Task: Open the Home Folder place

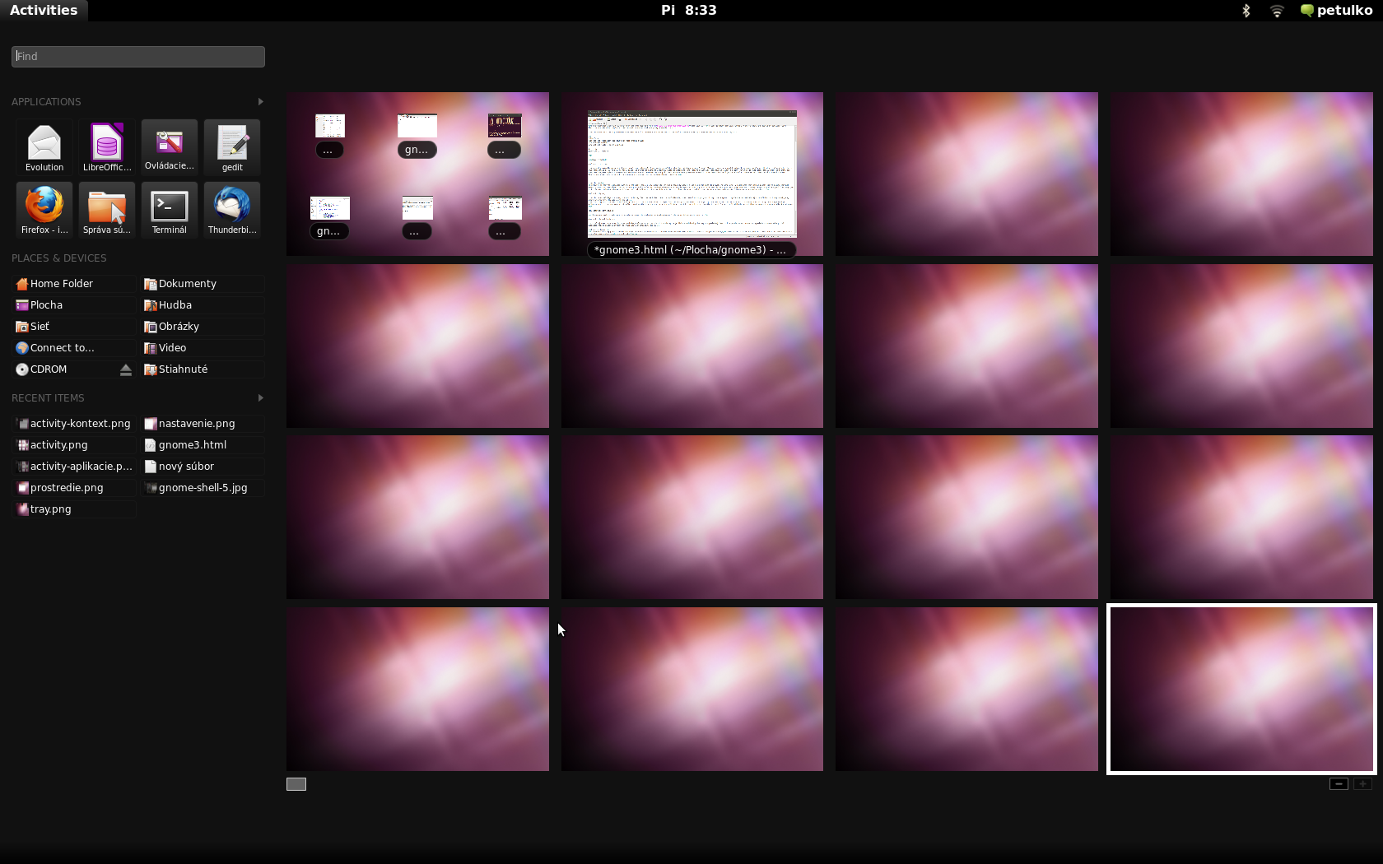Action: coord(62,284)
